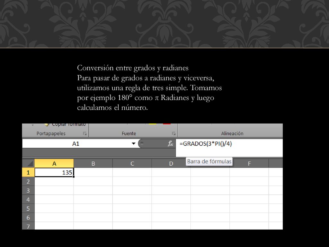329x247 pixels.
Task: Click the formula bar expand circle handle
Action: [x=142, y=144]
